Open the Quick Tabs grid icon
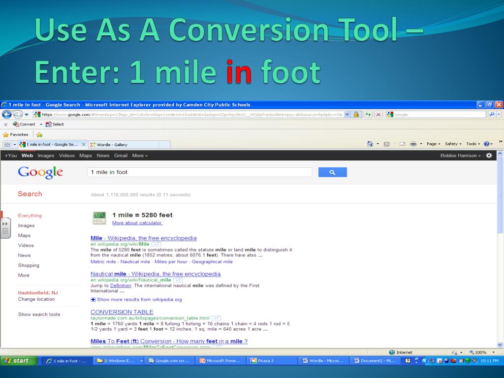The width and height of the screenshot is (504, 378). (x=7, y=145)
